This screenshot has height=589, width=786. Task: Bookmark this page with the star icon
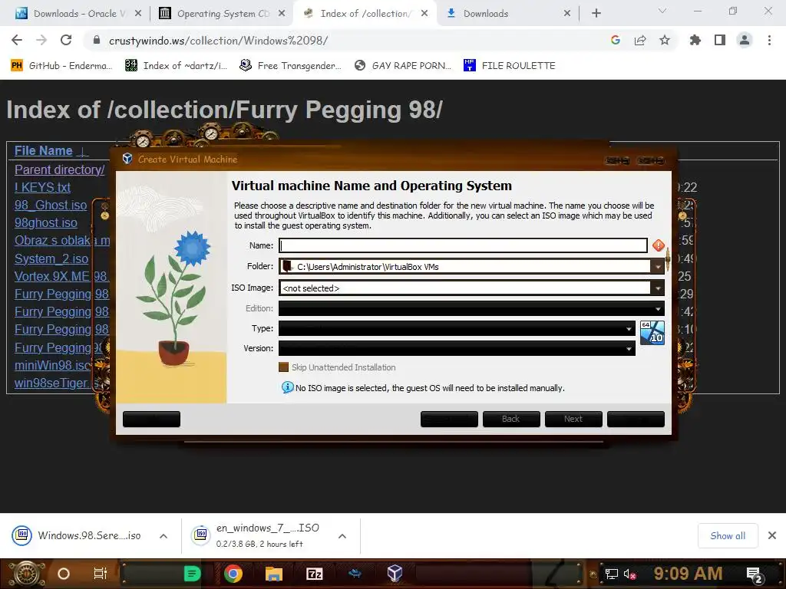point(665,41)
